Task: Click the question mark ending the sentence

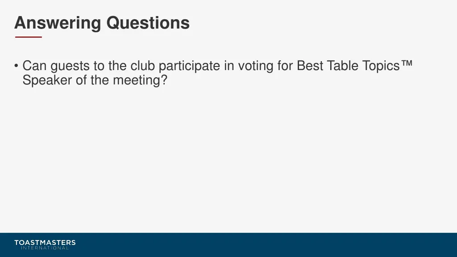Action: (x=164, y=80)
